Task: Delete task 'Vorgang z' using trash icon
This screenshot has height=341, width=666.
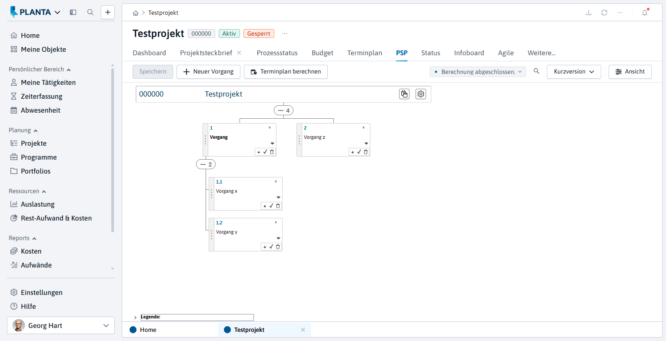Action: pos(366,152)
